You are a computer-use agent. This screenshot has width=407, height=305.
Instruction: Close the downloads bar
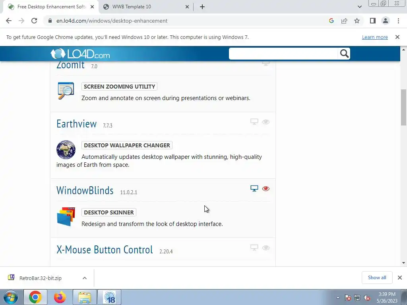point(400,278)
